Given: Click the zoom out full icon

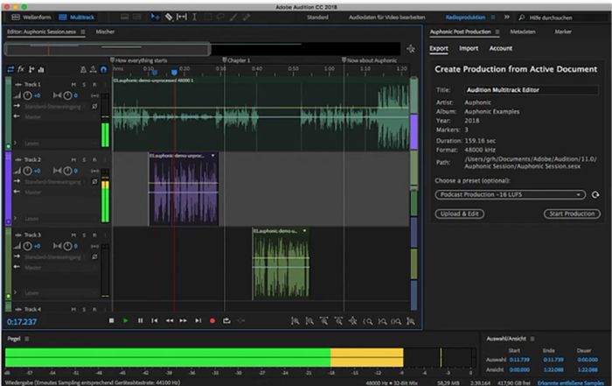Looking at the screenshot, I should click(353, 321).
